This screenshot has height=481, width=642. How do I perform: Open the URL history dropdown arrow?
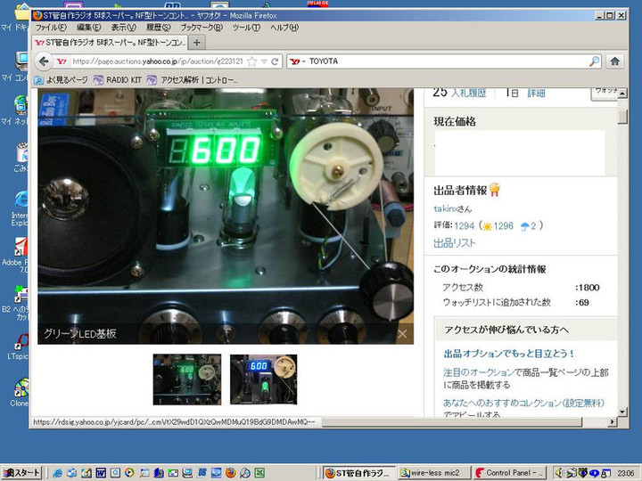pyautogui.click(x=265, y=61)
